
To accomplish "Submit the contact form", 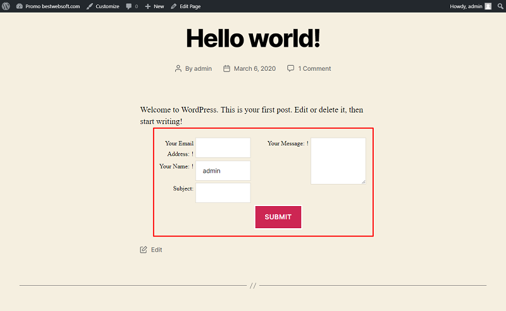I will [x=278, y=217].
